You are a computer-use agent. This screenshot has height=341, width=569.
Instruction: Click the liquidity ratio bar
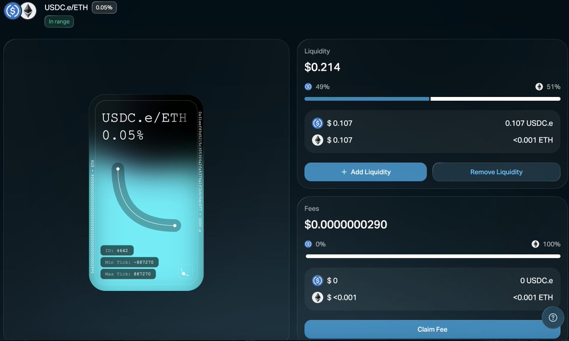pos(432,99)
